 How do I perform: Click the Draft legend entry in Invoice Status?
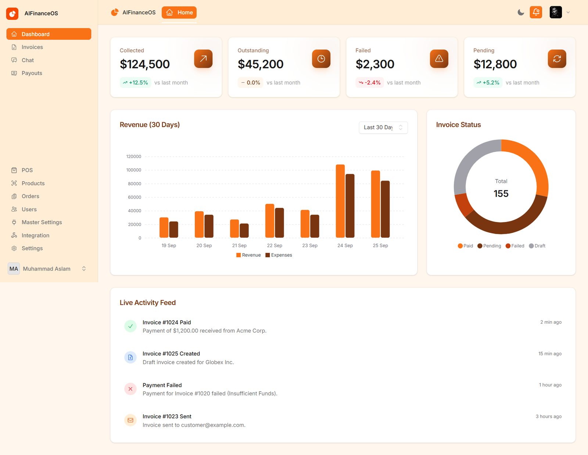click(x=537, y=246)
